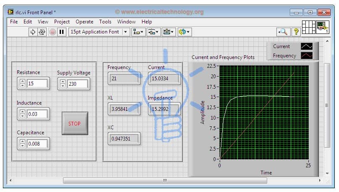Click Run Continuously button

click(x=42, y=32)
